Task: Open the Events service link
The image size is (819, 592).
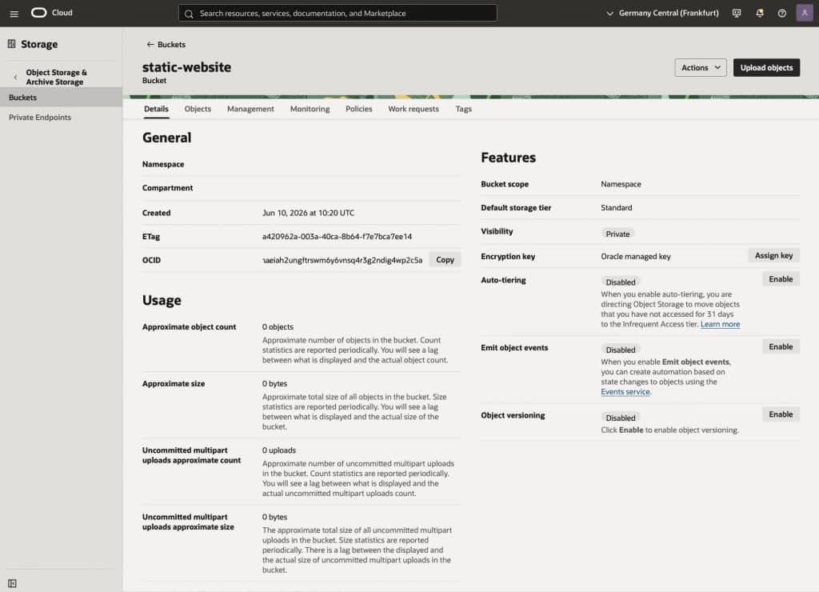Action: (x=625, y=392)
